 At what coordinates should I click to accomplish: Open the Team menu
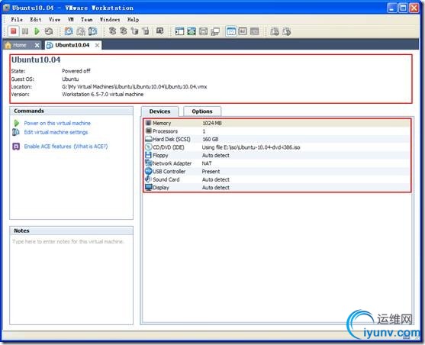click(86, 20)
